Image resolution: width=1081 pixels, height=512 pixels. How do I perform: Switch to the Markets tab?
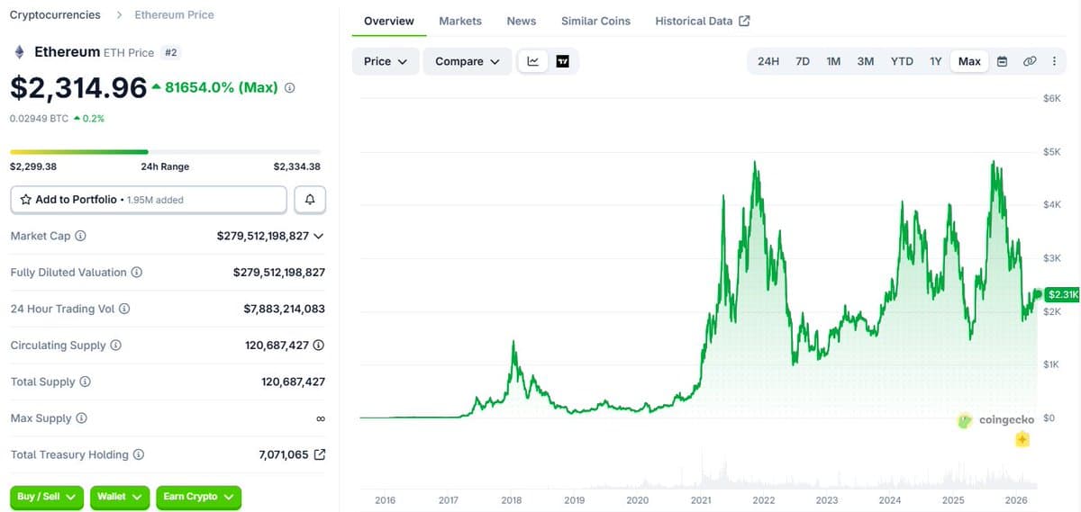460,21
